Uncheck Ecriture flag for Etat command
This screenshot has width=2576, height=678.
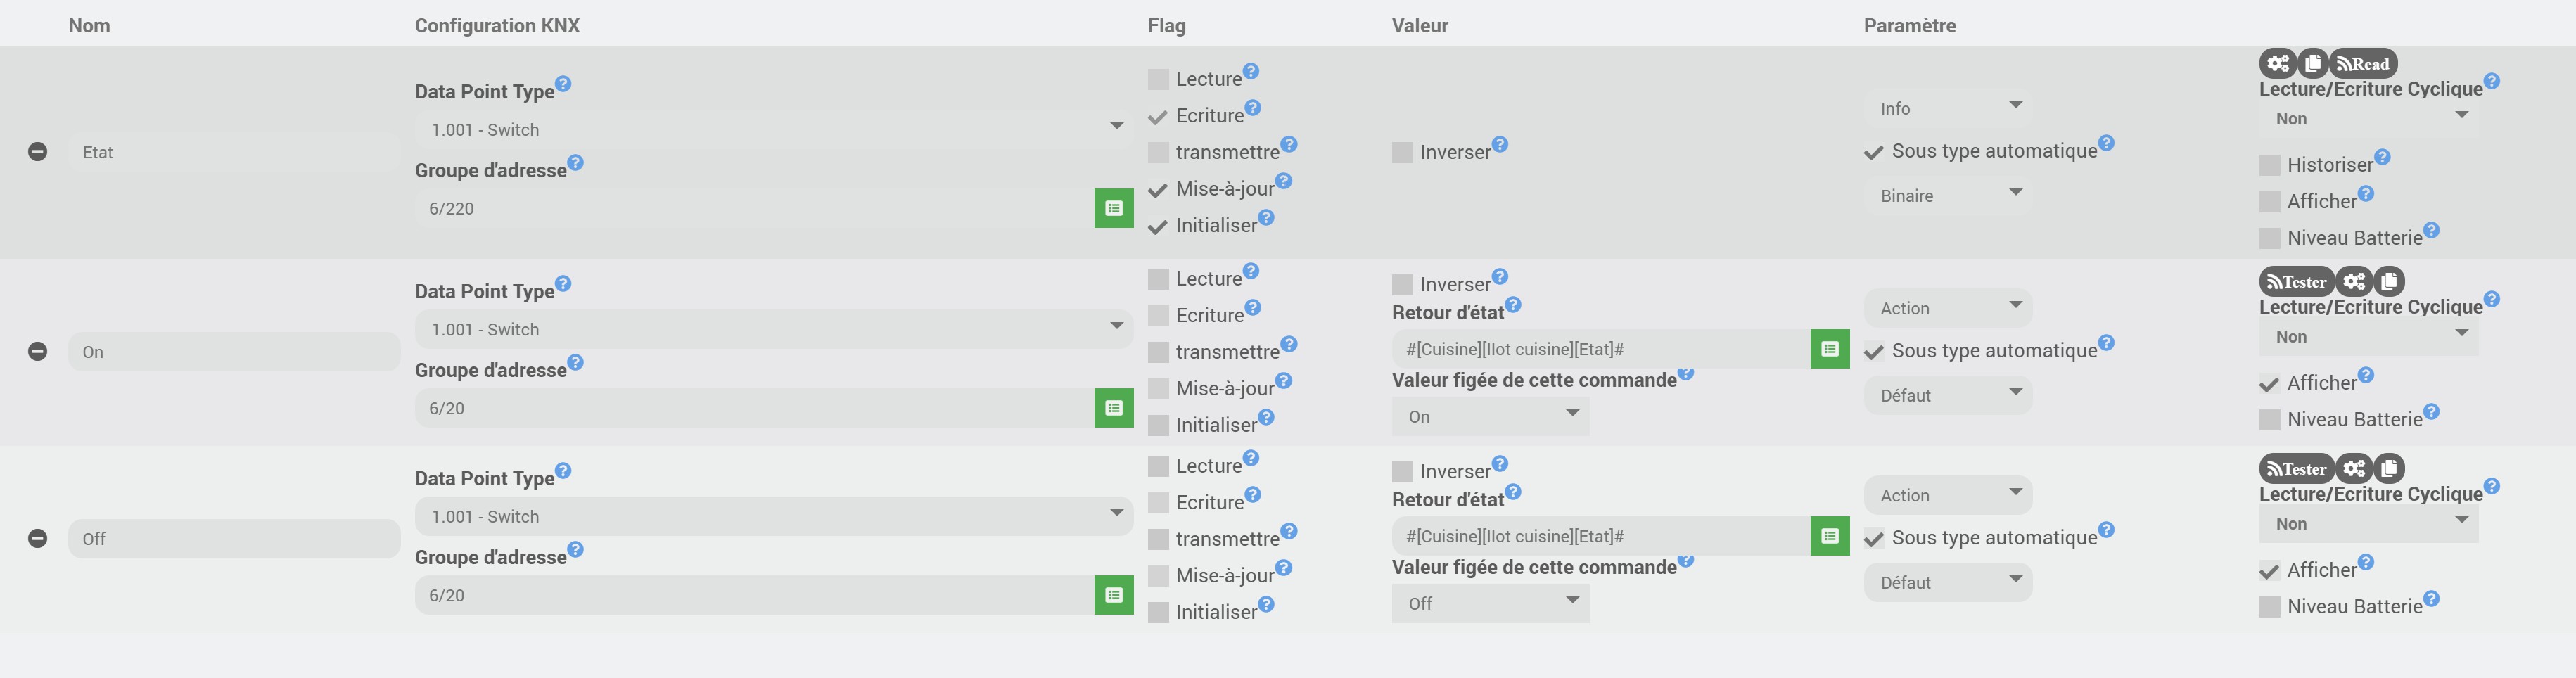[1158, 116]
